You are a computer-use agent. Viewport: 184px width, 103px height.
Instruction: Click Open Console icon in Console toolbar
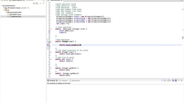click(x=168, y=80)
